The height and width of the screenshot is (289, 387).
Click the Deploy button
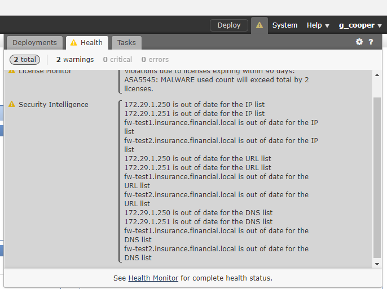(x=229, y=25)
